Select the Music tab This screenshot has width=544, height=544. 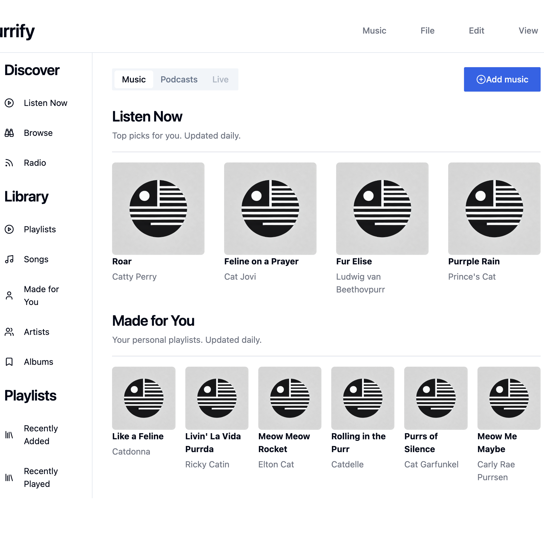click(134, 79)
